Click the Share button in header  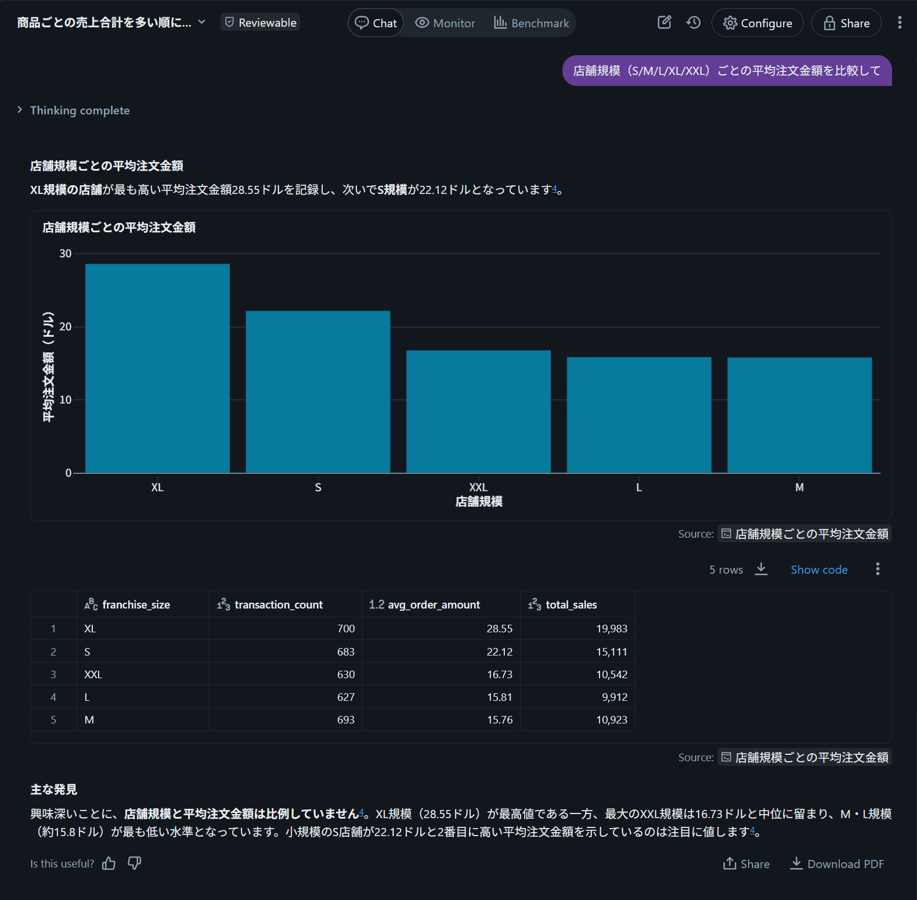[x=846, y=23]
